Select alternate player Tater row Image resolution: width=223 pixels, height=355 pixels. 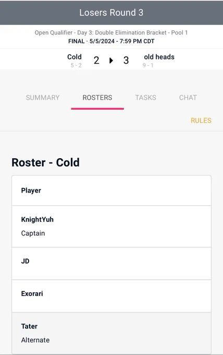click(111, 333)
